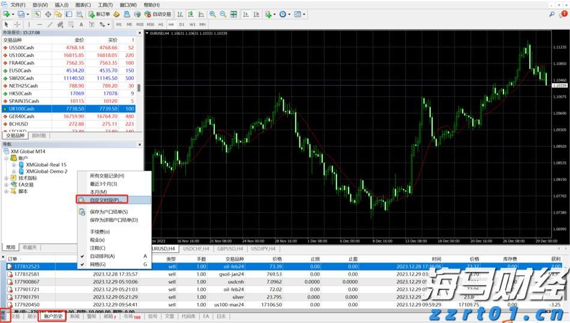Click the zoom in magnifier icon
The width and height of the screenshot is (570, 323).
point(212,14)
